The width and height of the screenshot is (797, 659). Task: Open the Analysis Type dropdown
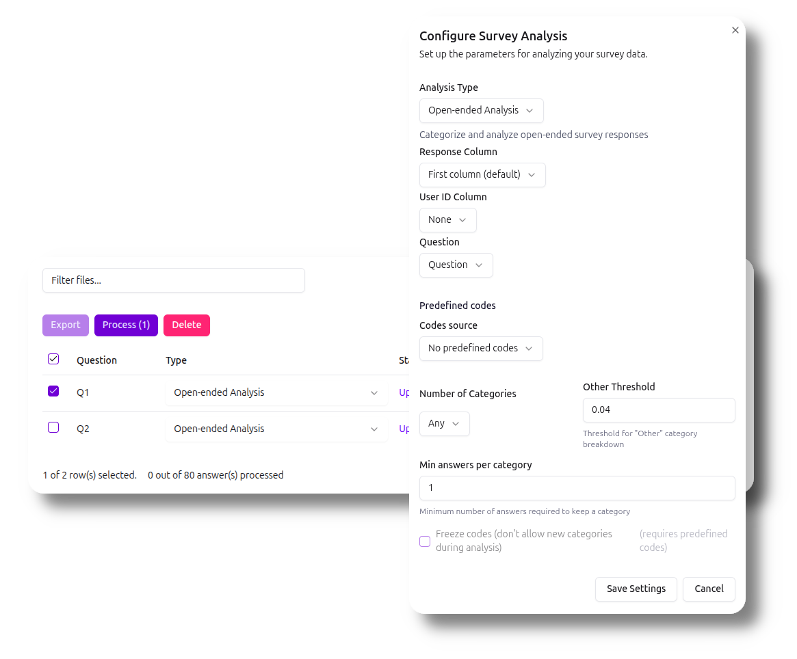[481, 111]
